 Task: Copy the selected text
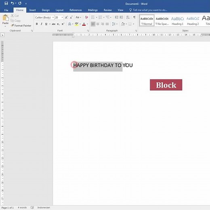coord(16,21)
